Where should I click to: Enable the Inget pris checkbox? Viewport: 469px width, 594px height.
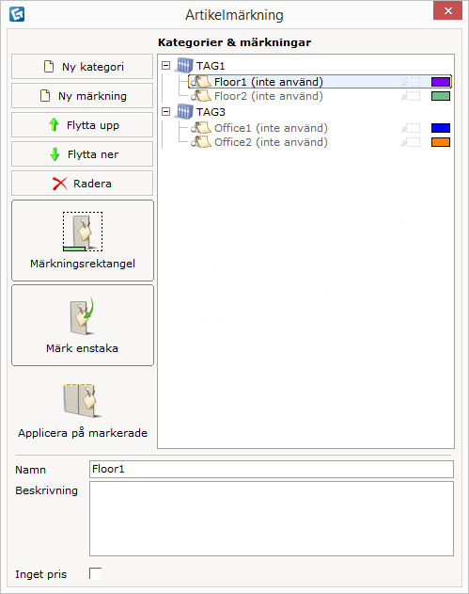click(95, 573)
